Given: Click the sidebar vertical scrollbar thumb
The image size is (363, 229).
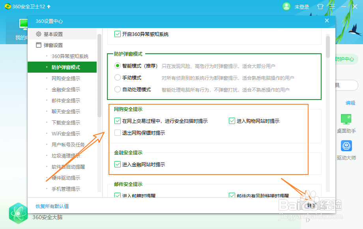Looking at the screenshot, I should [99, 75].
